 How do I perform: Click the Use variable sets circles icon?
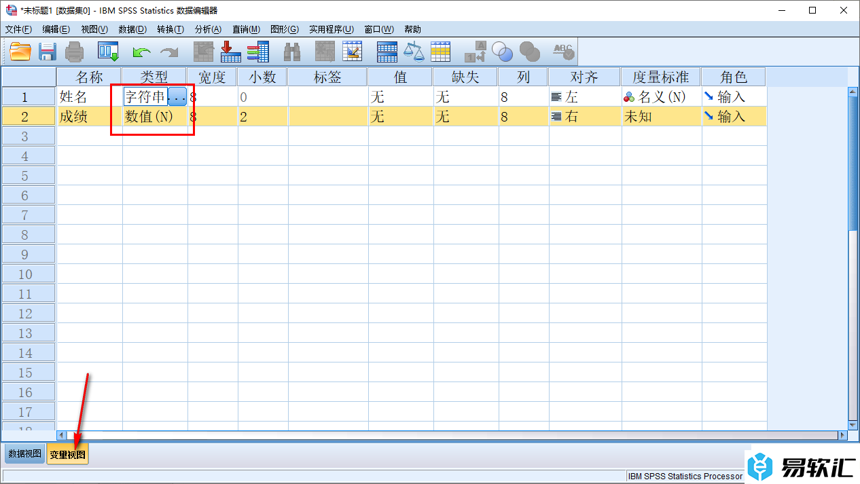click(503, 52)
